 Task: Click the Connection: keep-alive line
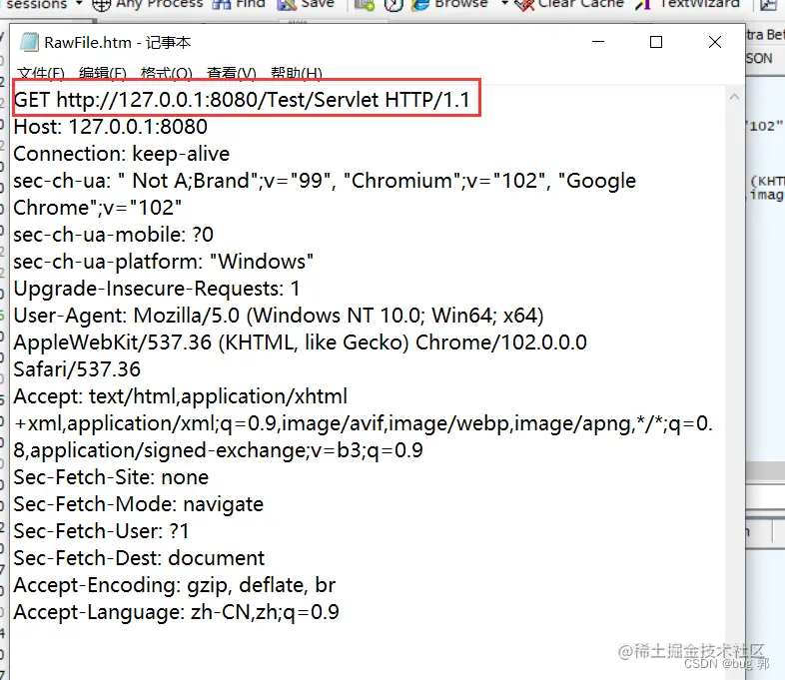[x=121, y=154]
